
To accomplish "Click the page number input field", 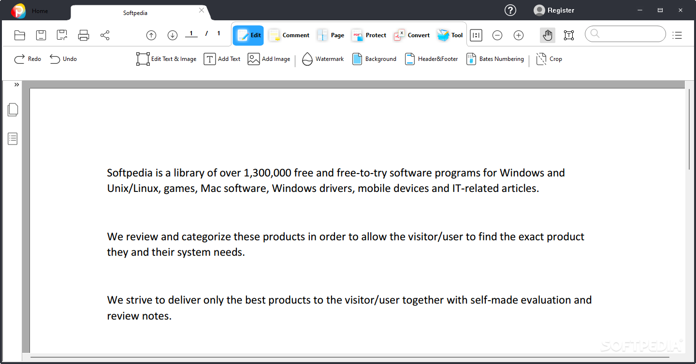I will coord(191,34).
